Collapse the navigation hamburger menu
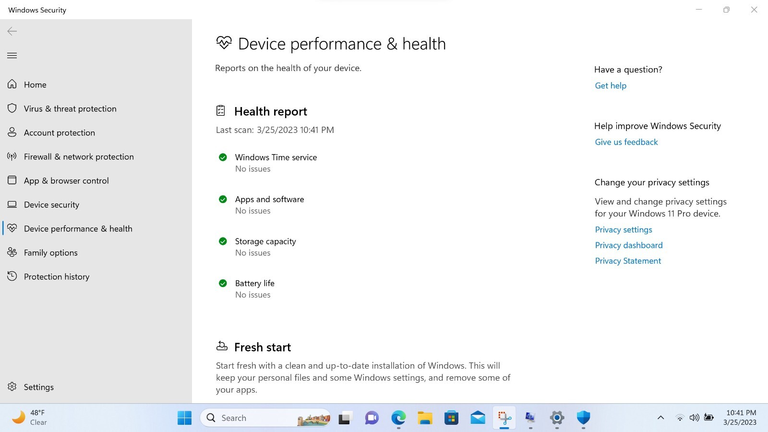Viewport: 768px width, 432px height. (12, 55)
